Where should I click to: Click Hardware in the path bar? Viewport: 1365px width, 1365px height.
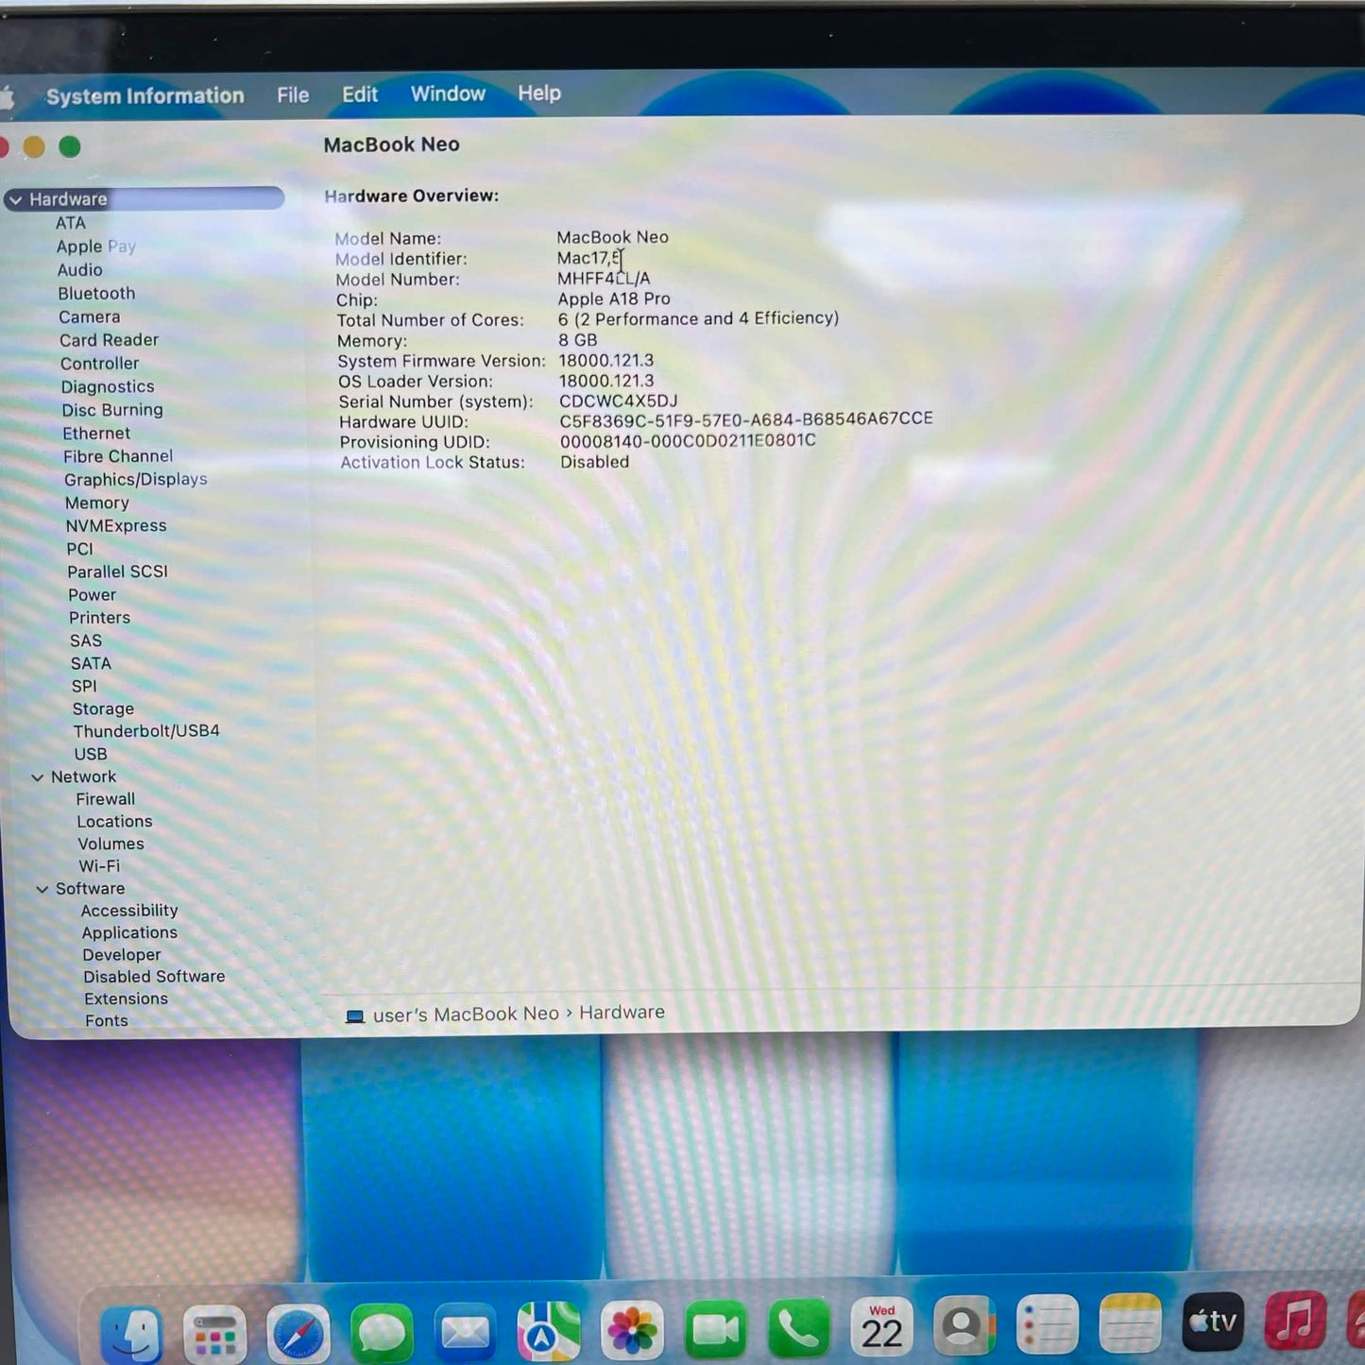[x=622, y=1013]
